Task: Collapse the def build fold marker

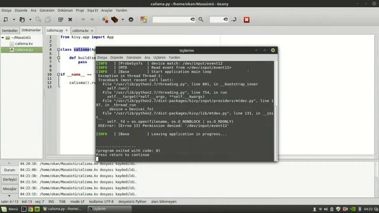Action: (x=59, y=58)
